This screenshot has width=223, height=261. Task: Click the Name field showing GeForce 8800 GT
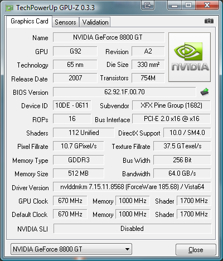[109, 37]
